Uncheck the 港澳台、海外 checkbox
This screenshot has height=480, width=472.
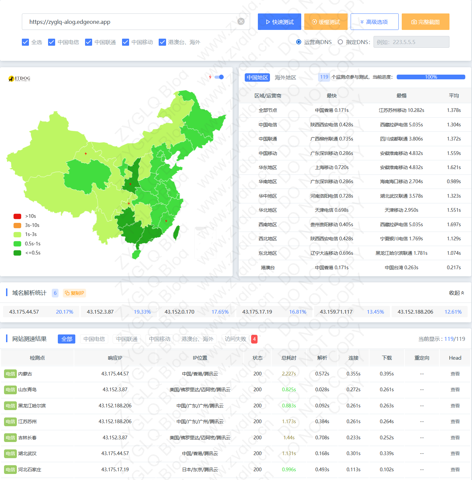pos(162,42)
